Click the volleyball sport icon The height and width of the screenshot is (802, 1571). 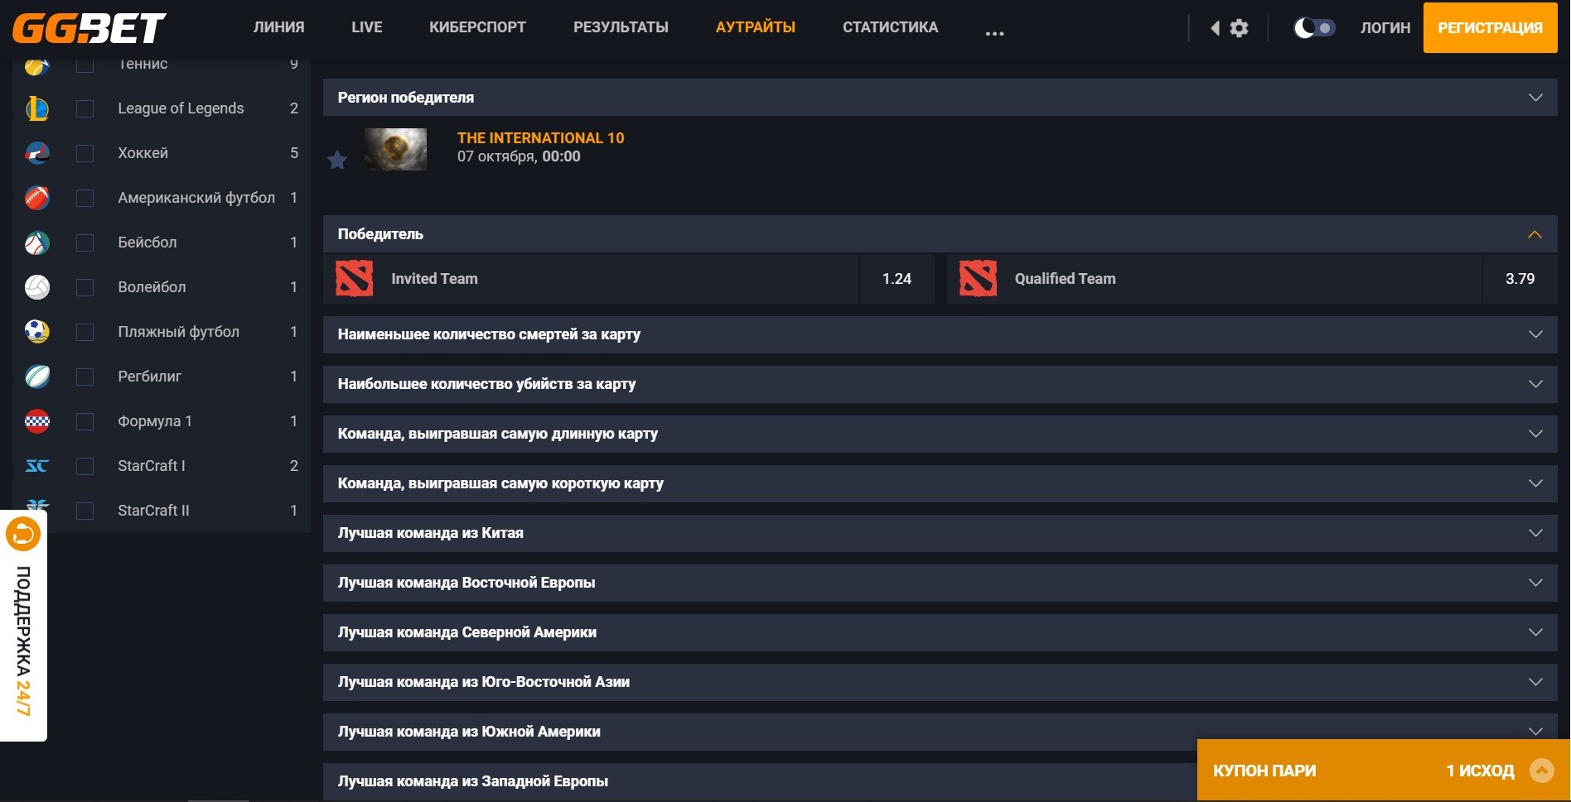(37, 287)
